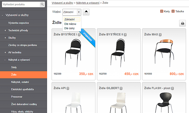
Task: Click the search magnifier icon
Action: tap(42, 4)
